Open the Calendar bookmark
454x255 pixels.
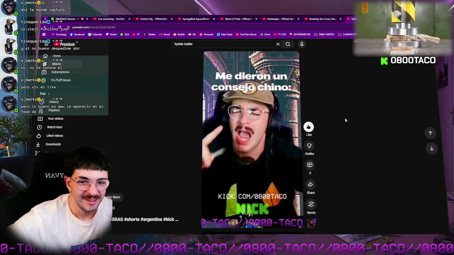(95, 34)
